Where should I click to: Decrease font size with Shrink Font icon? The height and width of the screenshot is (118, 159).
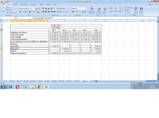[x=39, y=8]
